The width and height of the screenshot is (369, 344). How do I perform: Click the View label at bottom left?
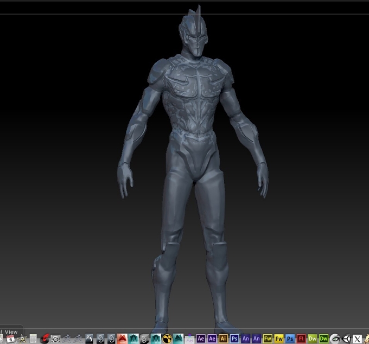tap(11, 332)
